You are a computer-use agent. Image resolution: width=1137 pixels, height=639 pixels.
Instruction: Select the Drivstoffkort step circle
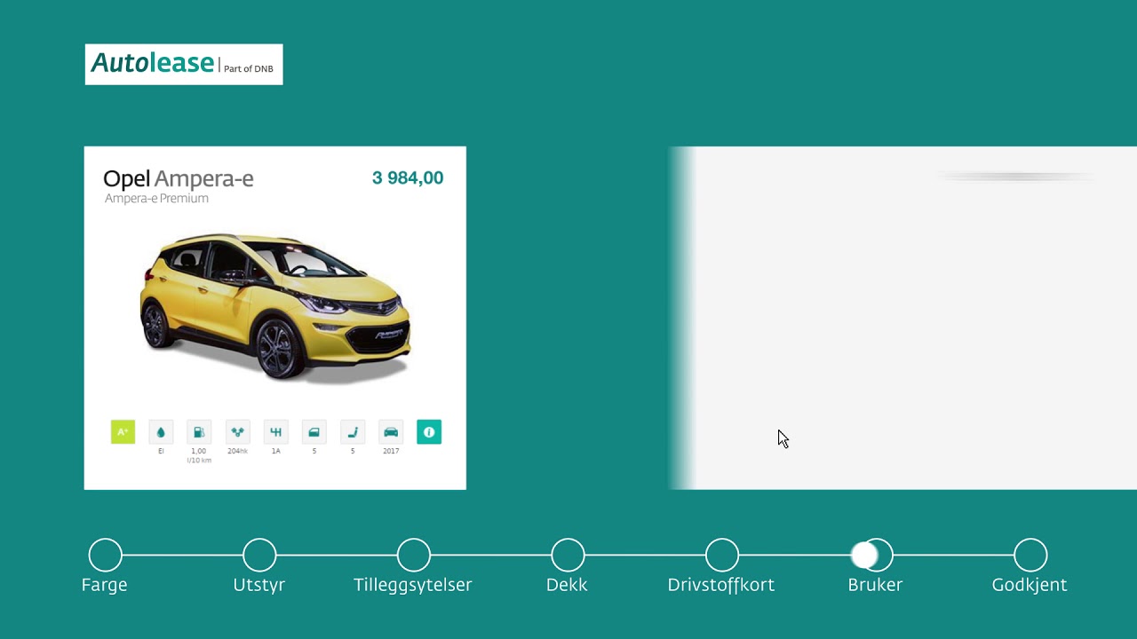pos(721,555)
